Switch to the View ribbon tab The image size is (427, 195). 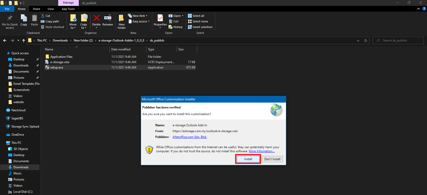tap(51, 9)
